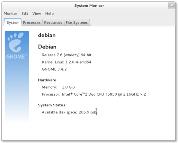
Task: Close the System Monitor window
Action: (172, 5)
